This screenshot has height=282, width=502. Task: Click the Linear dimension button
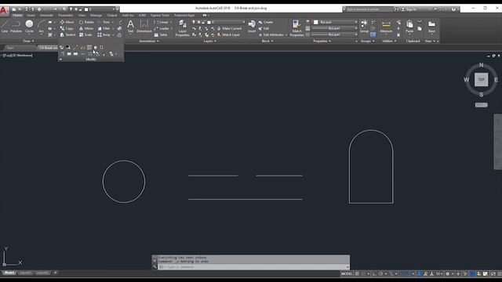162,22
